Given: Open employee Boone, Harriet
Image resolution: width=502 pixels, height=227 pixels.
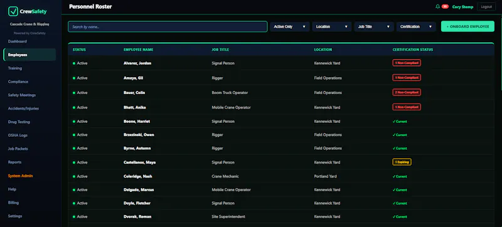Looking at the screenshot, I should (137, 122).
